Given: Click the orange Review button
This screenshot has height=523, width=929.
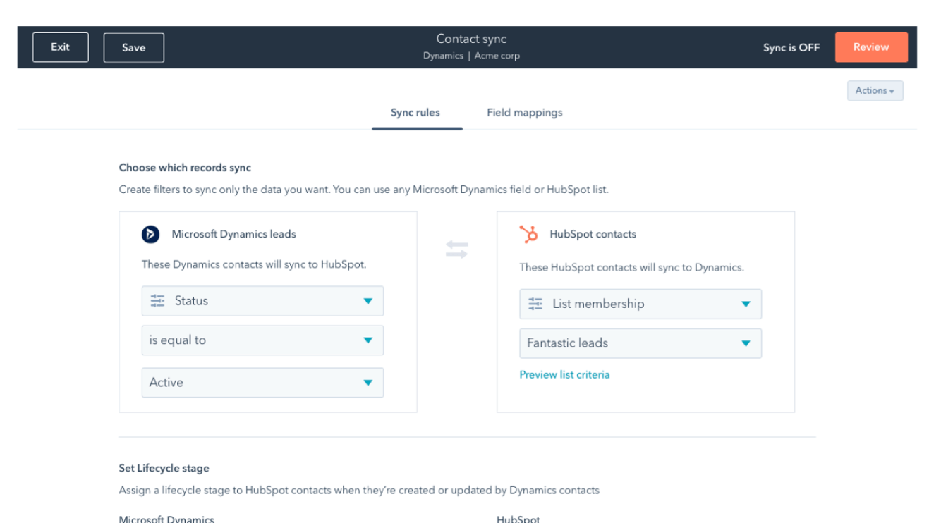Looking at the screenshot, I should tap(870, 47).
